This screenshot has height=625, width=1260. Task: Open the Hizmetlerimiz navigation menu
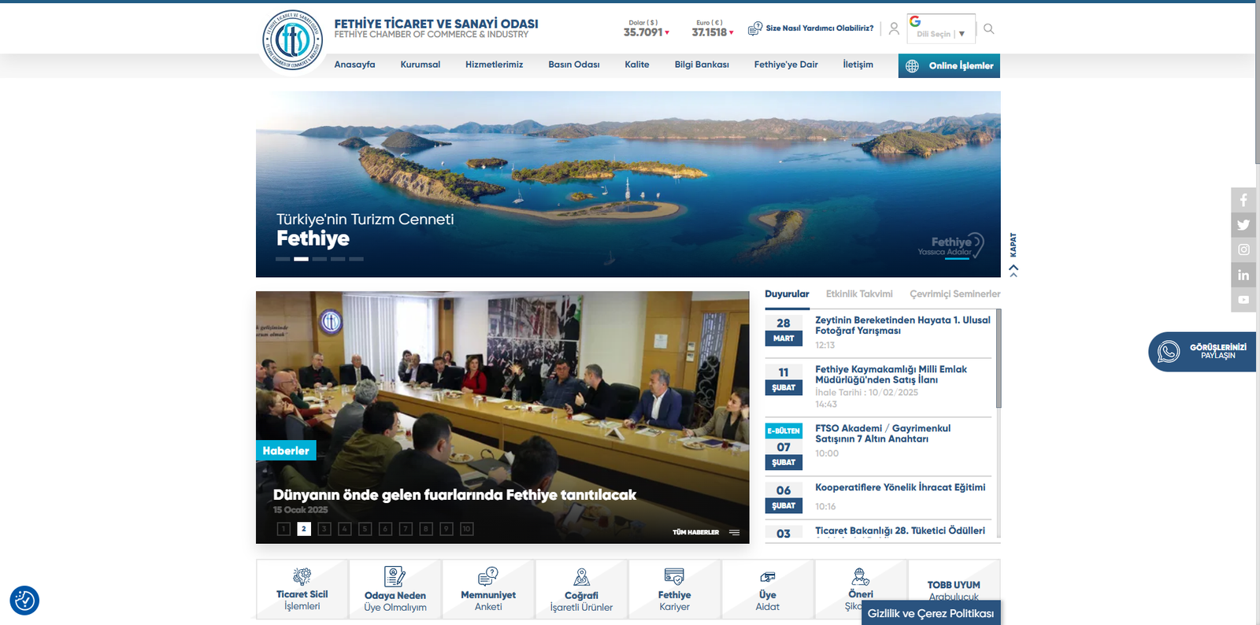coord(494,65)
